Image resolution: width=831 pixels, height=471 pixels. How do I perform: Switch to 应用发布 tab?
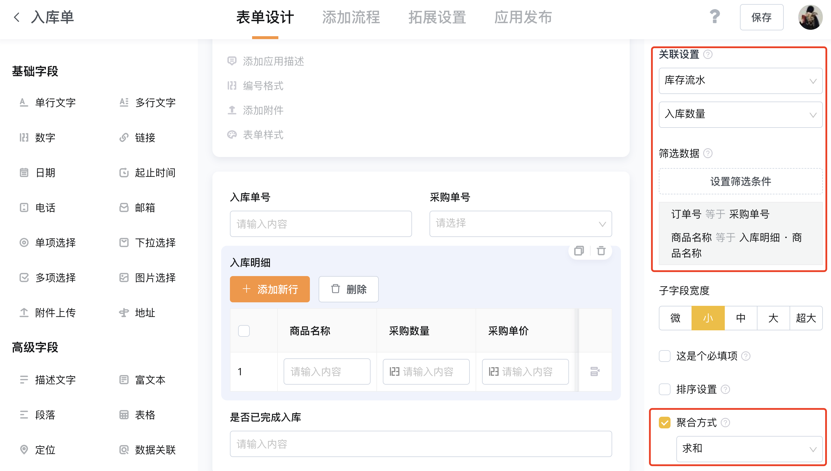coord(523,17)
